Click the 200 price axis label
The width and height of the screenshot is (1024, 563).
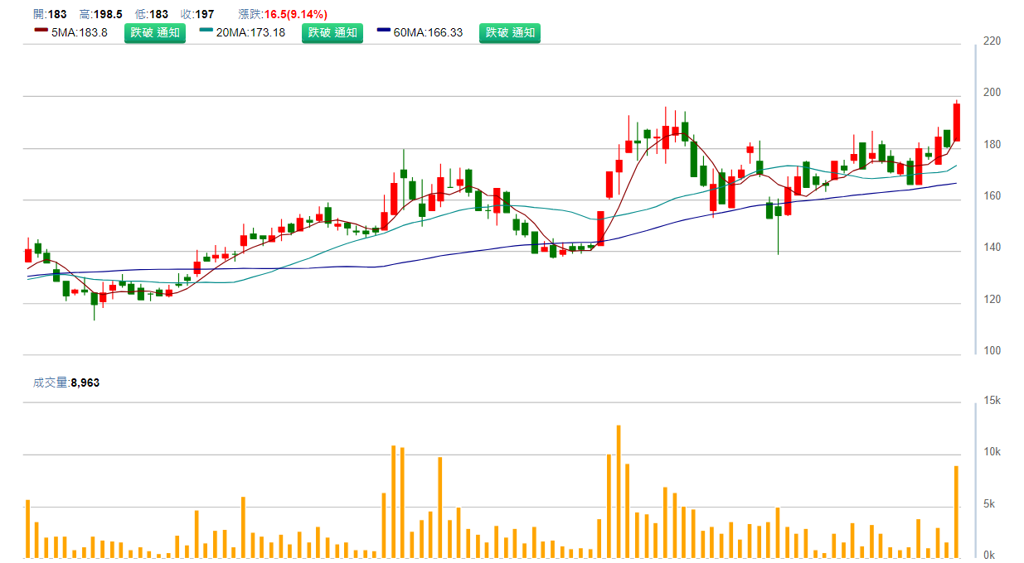[x=992, y=93]
